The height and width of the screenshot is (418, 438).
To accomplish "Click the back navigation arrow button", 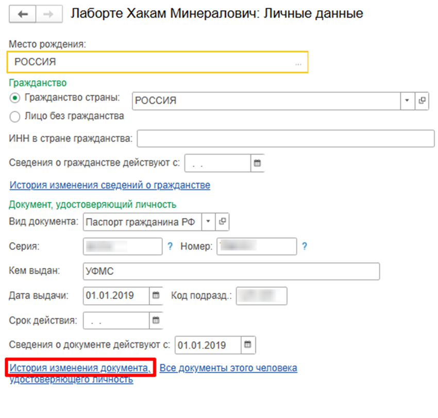I will [26, 14].
